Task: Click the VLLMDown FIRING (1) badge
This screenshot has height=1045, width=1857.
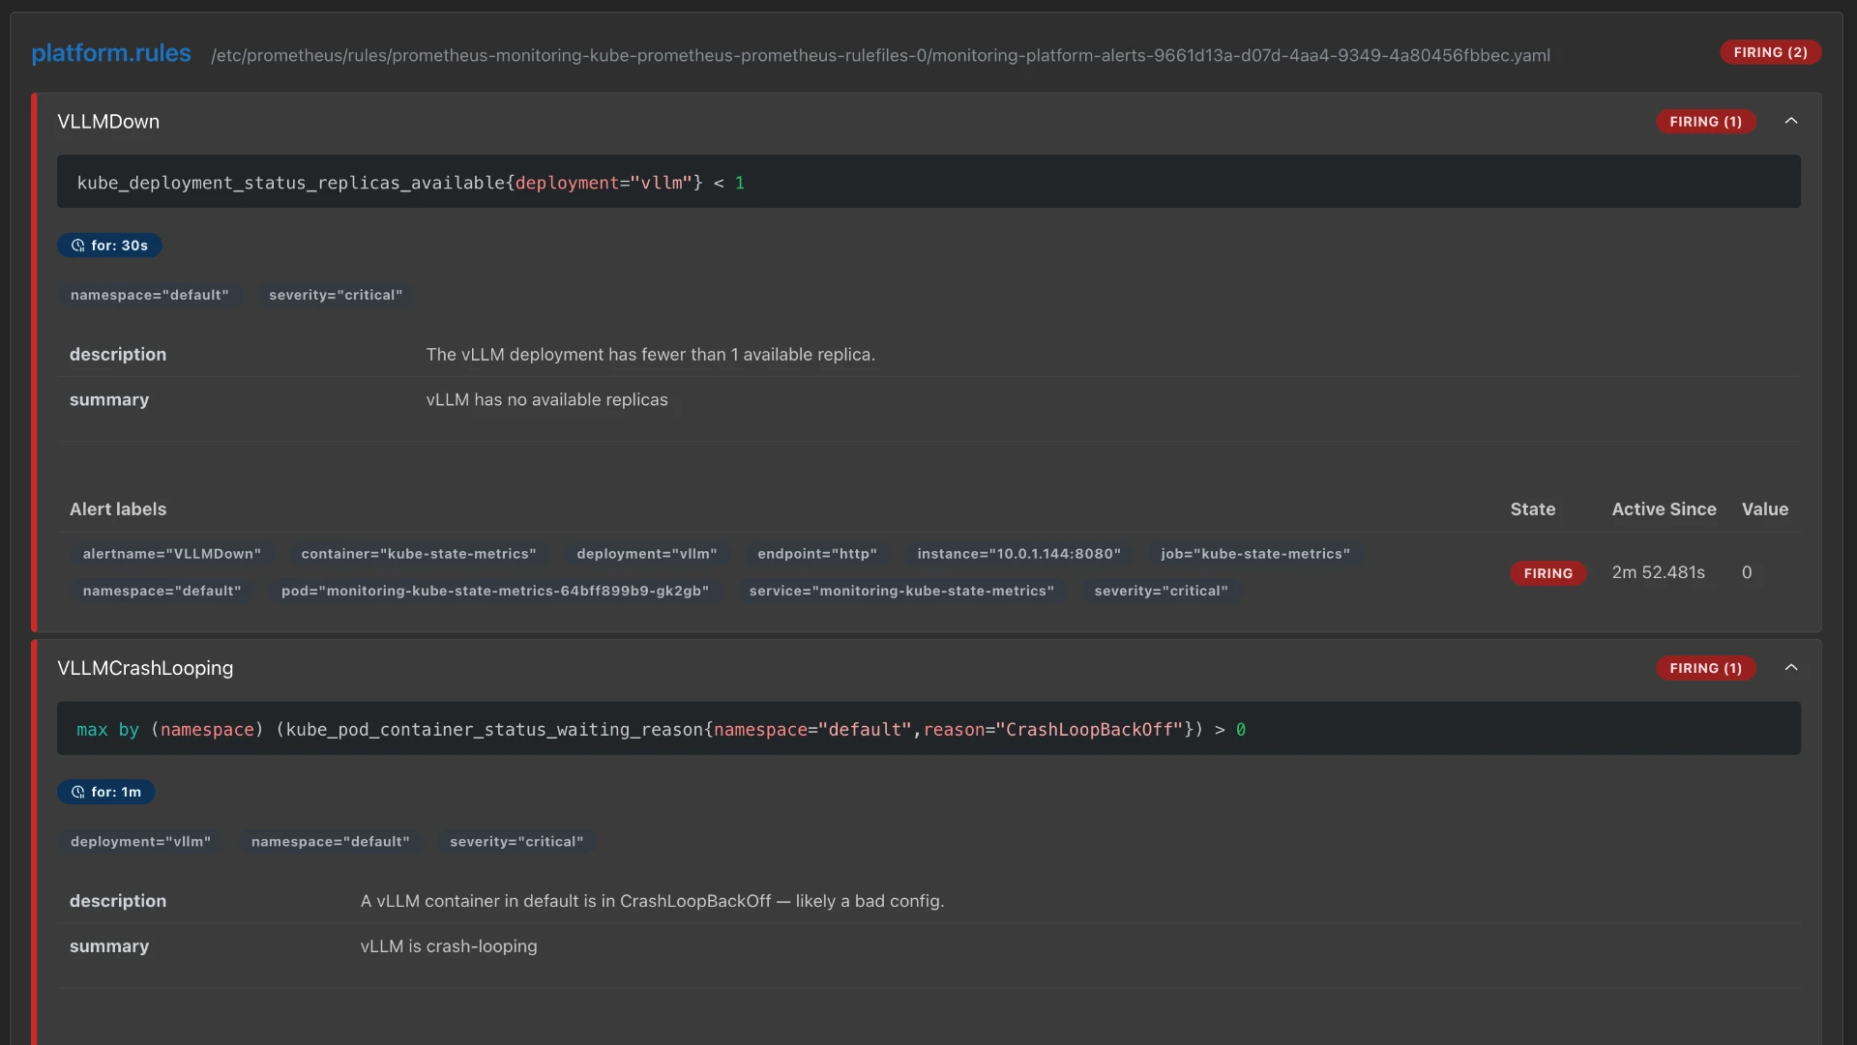Action: [x=1705, y=122]
